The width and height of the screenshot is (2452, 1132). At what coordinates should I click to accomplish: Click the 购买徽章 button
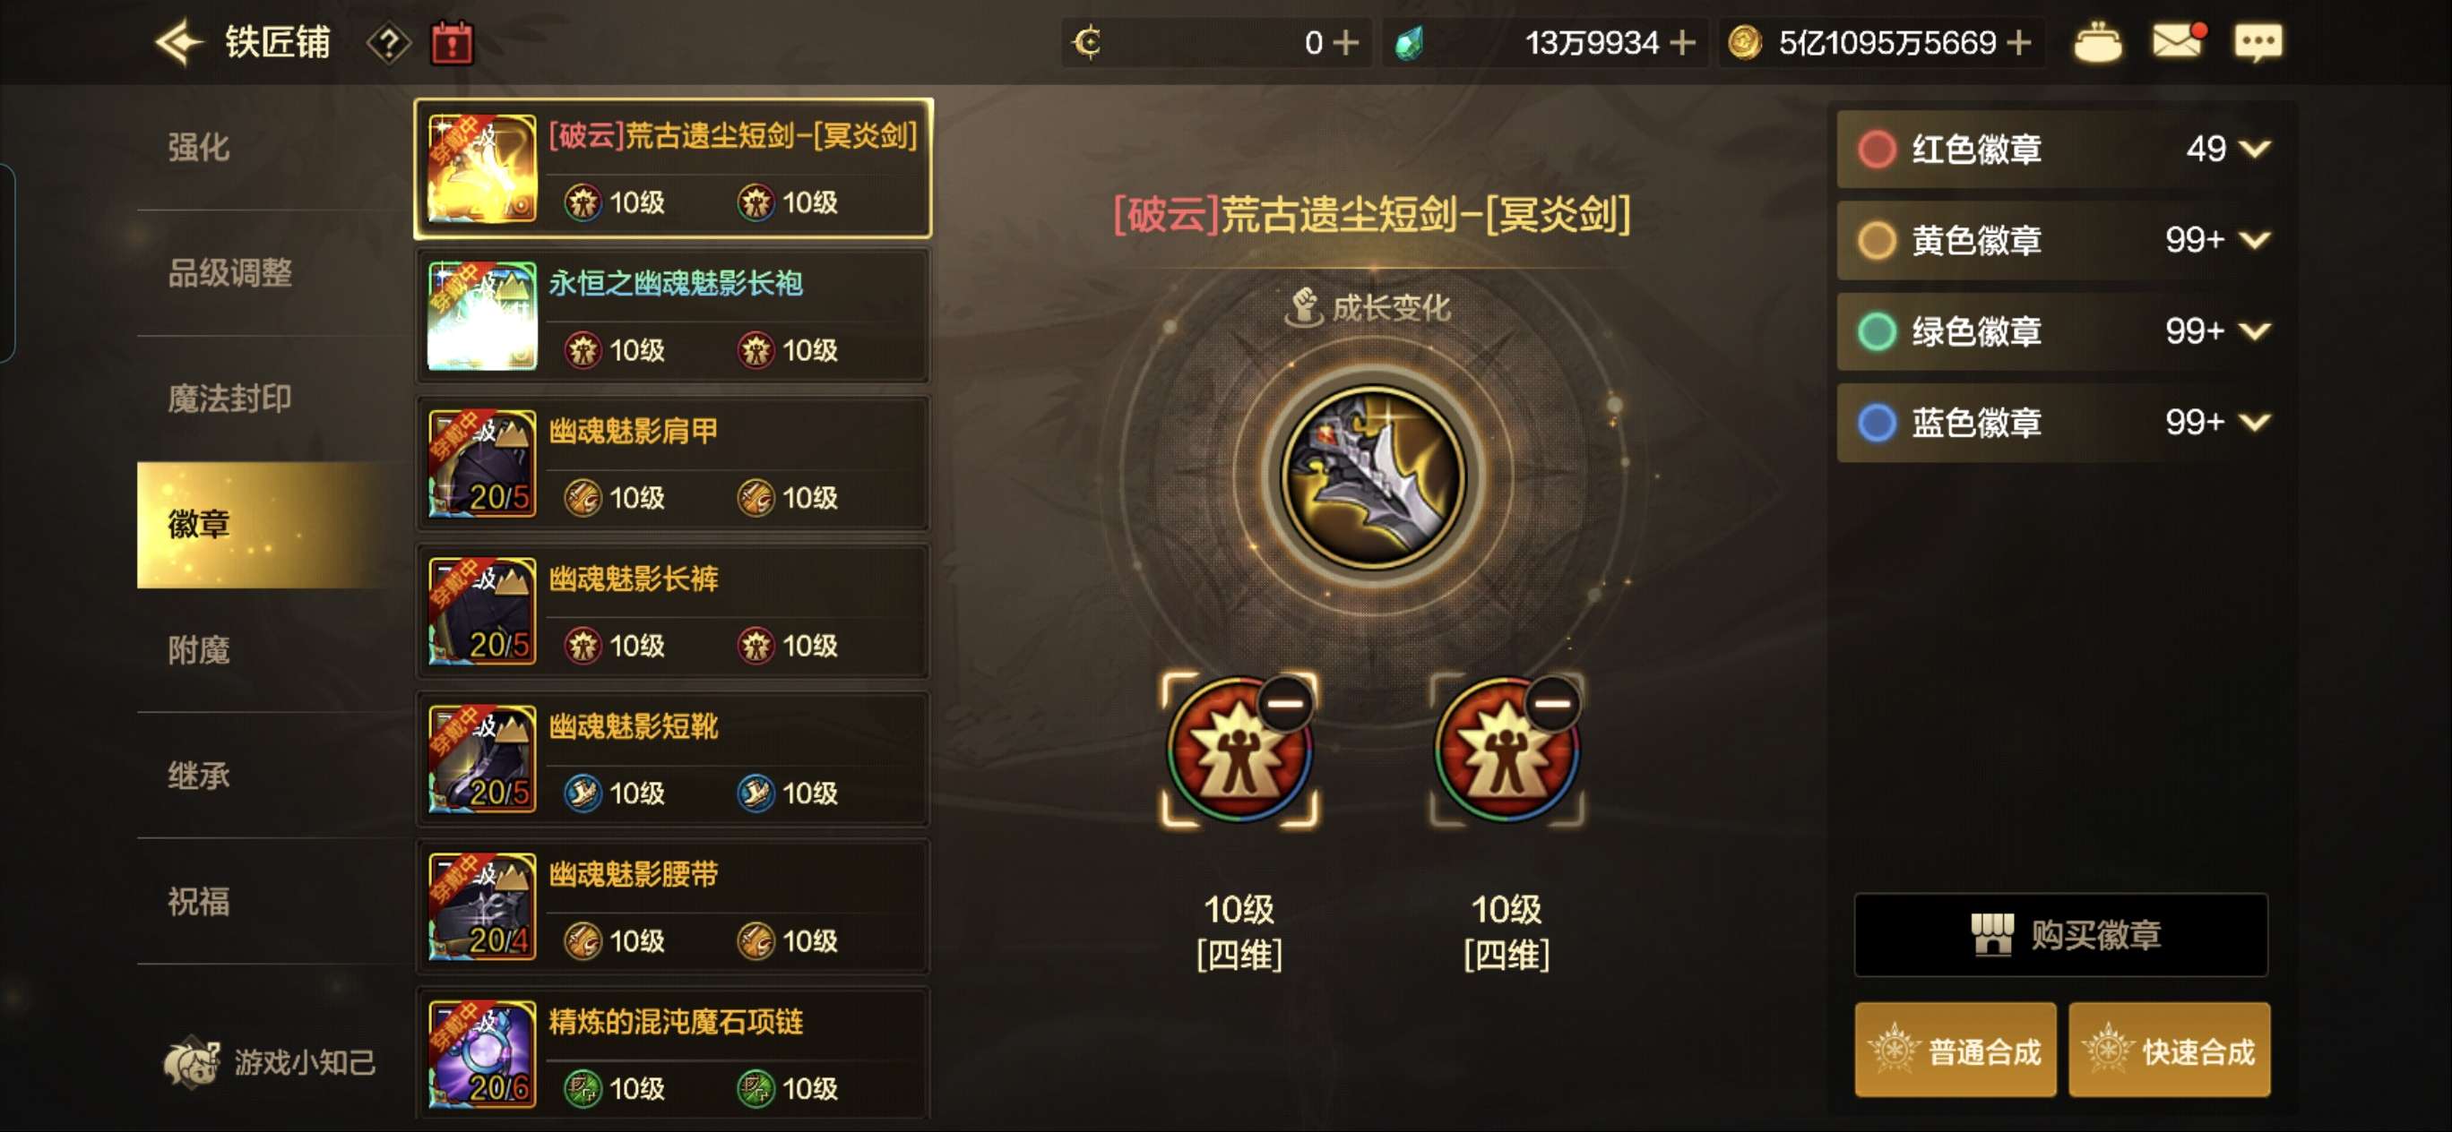pos(2060,934)
